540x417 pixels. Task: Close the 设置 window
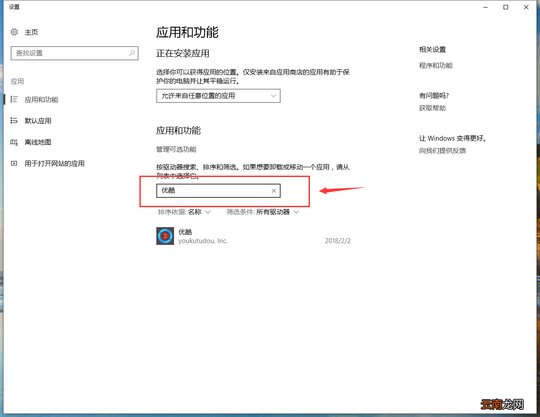[x=527, y=7]
